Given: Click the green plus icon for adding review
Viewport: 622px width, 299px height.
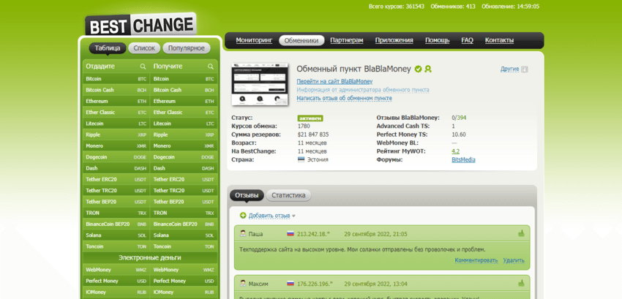Looking at the screenshot, I should click(x=243, y=216).
